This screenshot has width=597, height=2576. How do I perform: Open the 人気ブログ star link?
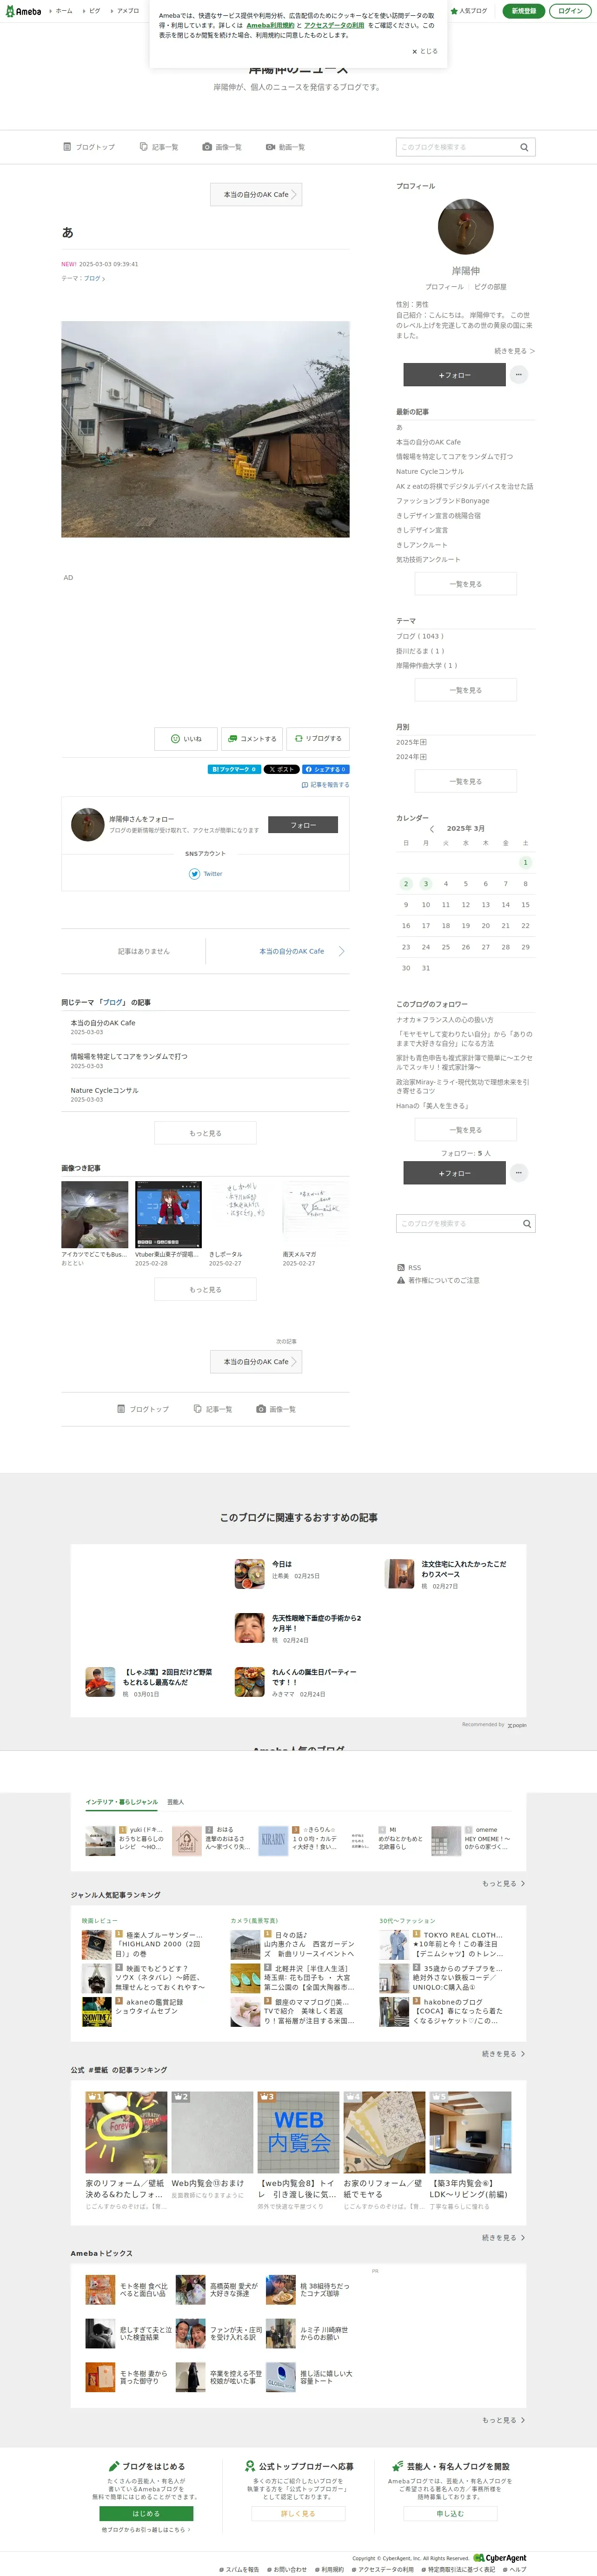pos(468,11)
